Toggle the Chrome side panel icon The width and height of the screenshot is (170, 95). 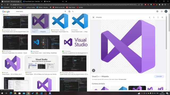click(x=162, y=5)
